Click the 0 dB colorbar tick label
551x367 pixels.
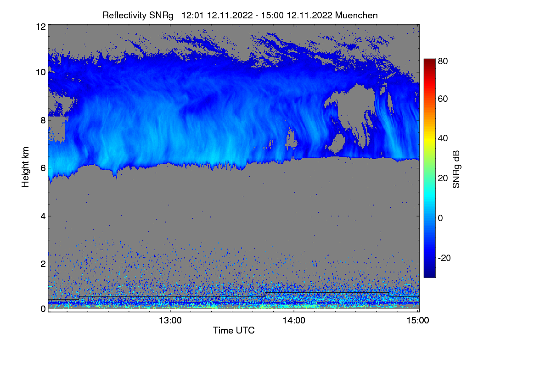(441, 217)
